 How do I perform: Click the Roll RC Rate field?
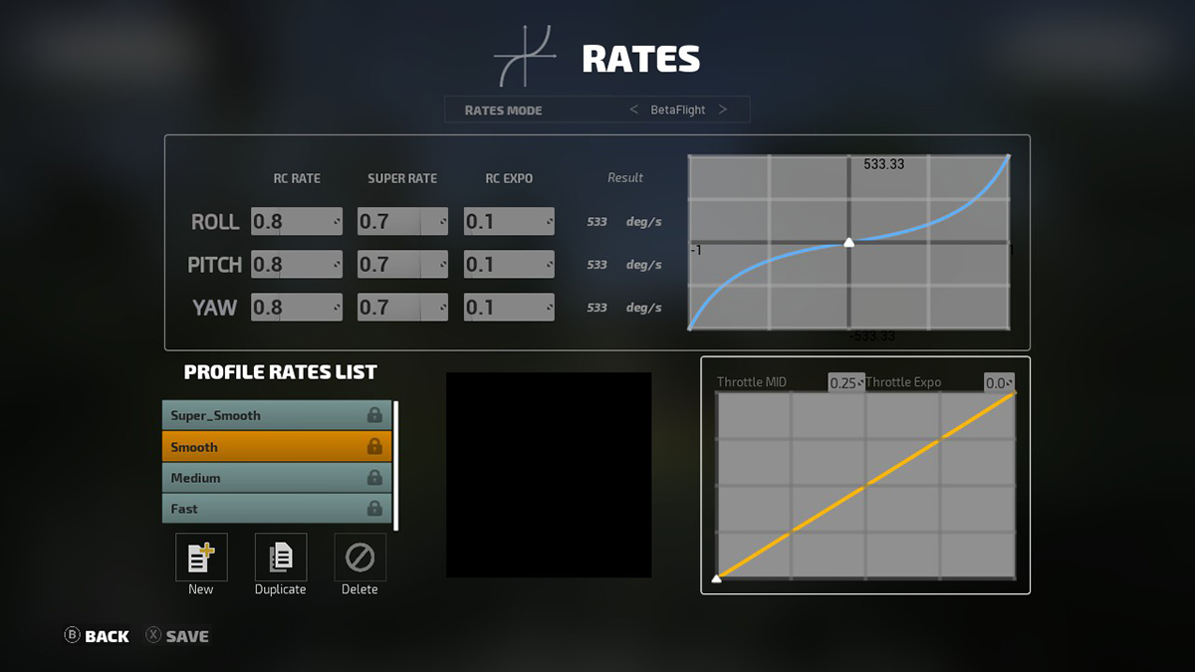coord(297,221)
